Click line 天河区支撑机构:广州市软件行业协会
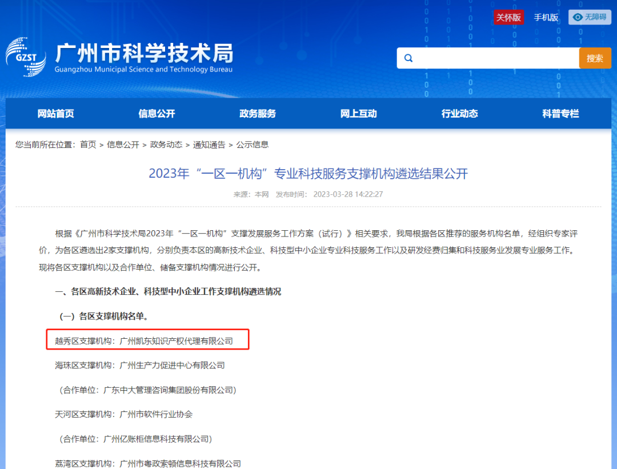The width and height of the screenshot is (617, 469). tap(123, 414)
